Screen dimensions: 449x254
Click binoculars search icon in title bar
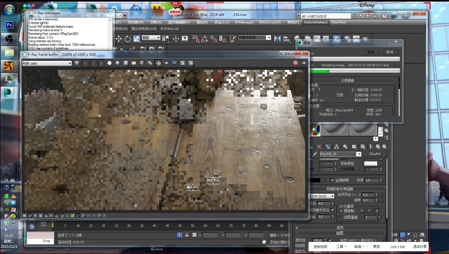point(355,16)
